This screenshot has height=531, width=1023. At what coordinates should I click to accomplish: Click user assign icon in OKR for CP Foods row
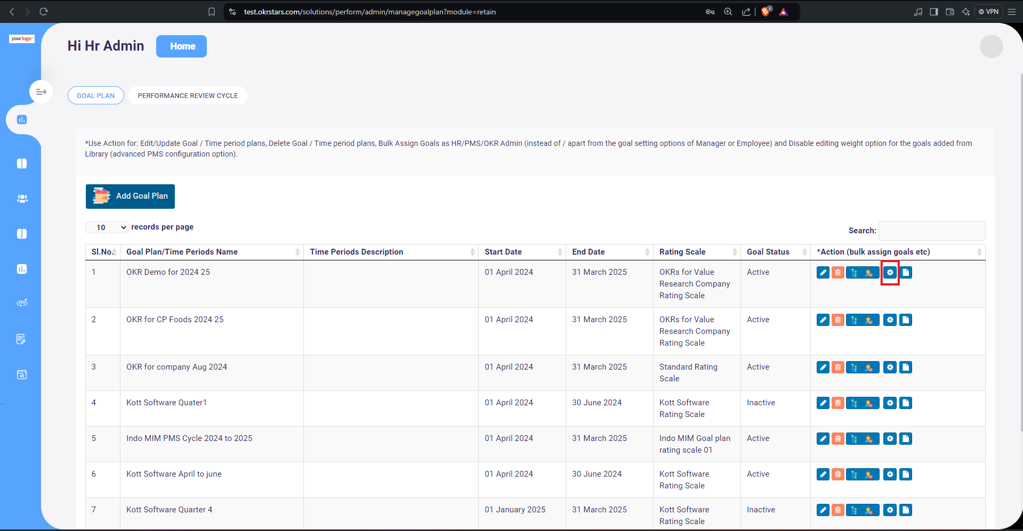coord(870,320)
